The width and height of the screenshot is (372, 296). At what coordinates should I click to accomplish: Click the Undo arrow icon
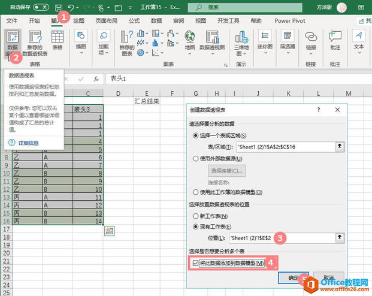[x=71, y=8]
